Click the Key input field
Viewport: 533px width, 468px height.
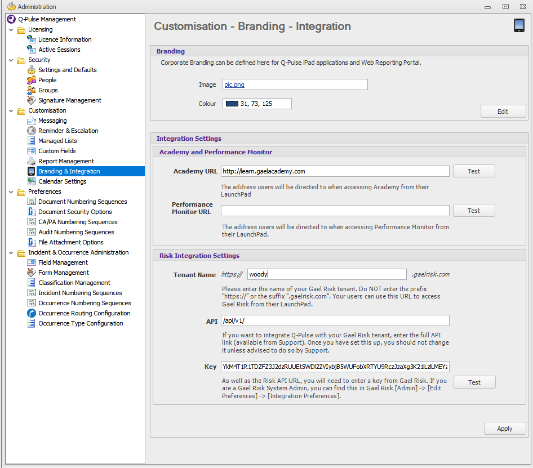pos(335,367)
